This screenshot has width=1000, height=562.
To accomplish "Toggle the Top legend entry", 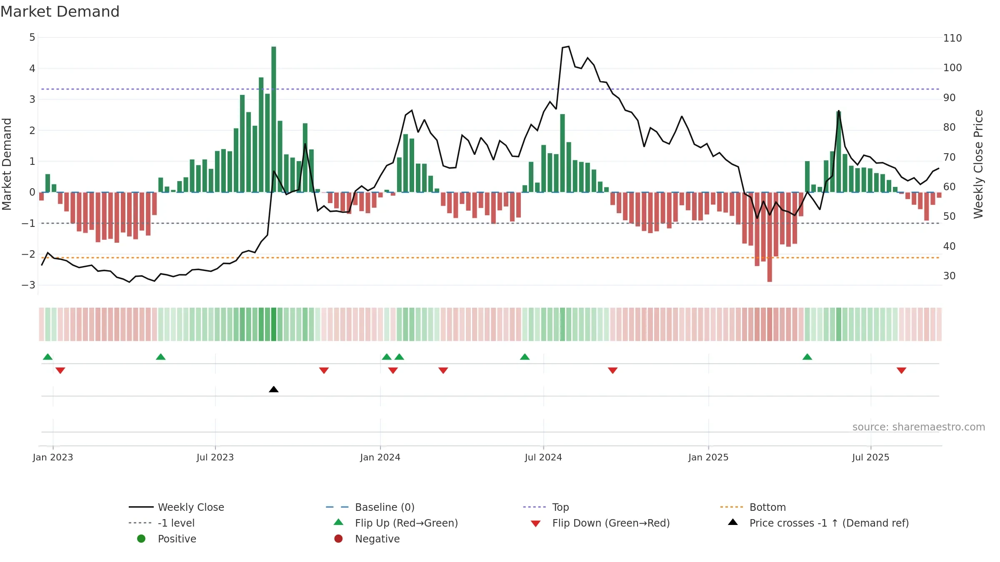I will [x=546, y=507].
